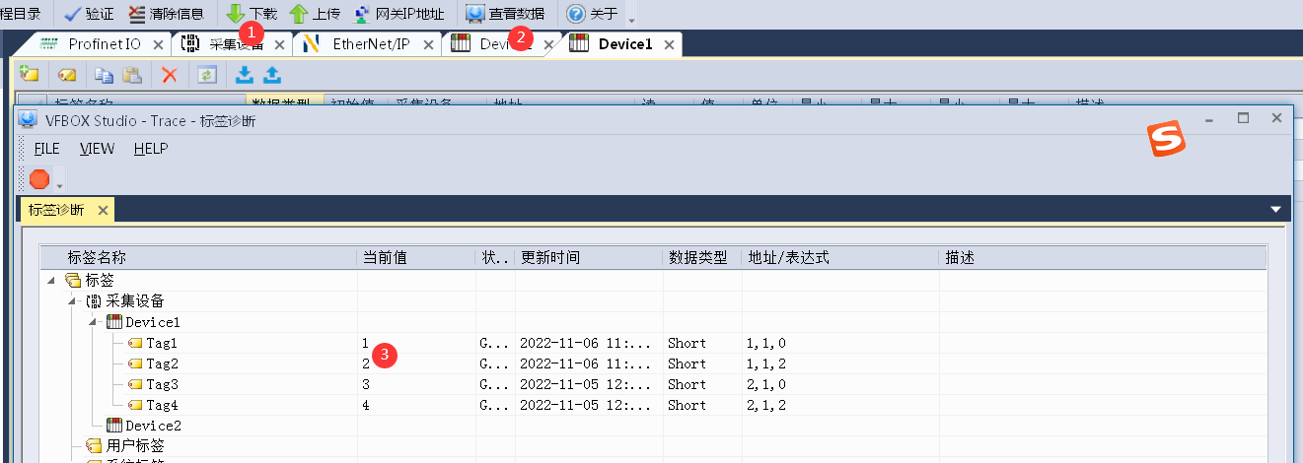Select the 标签 root node
This screenshot has width=1303, height=463.
point(101,281)
